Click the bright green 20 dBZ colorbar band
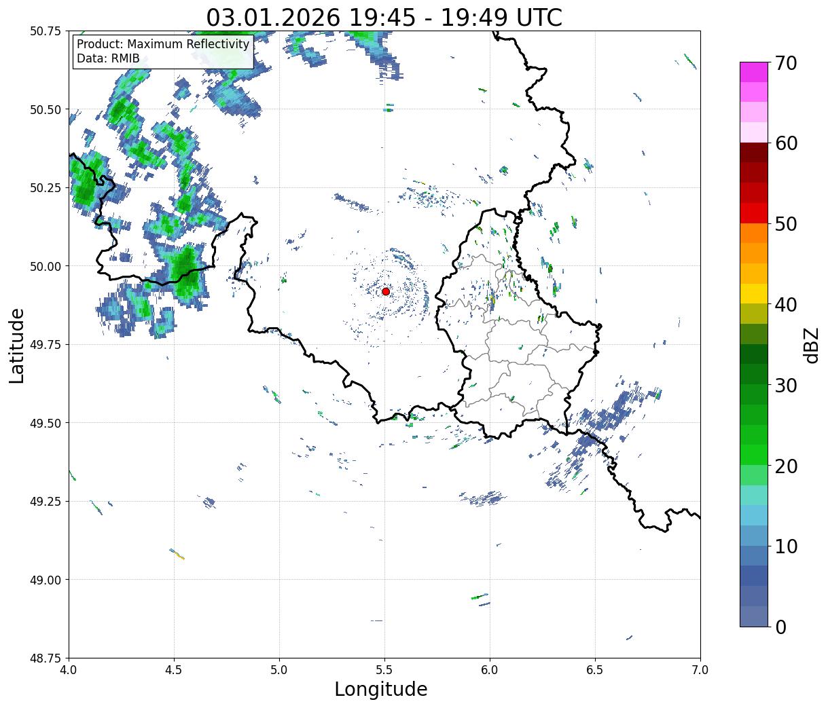Viewport: 828px width, 706px height. (x=754, y=455)
